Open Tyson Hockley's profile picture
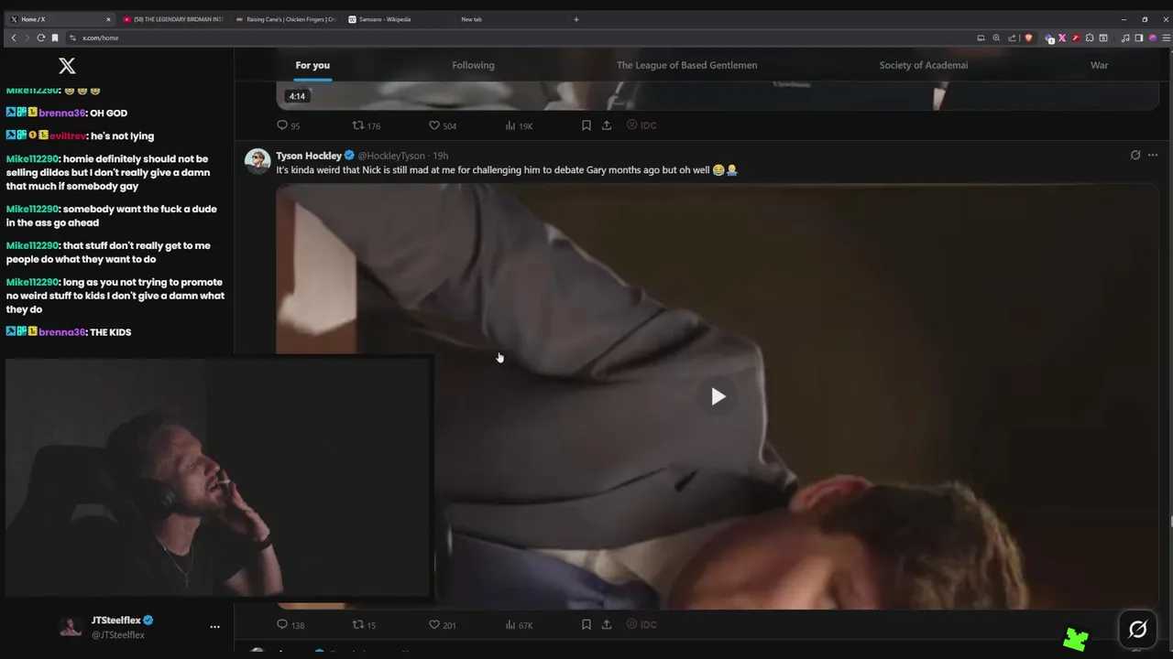The height and width of the screenshot is (659, 1173). click(258, 161)
